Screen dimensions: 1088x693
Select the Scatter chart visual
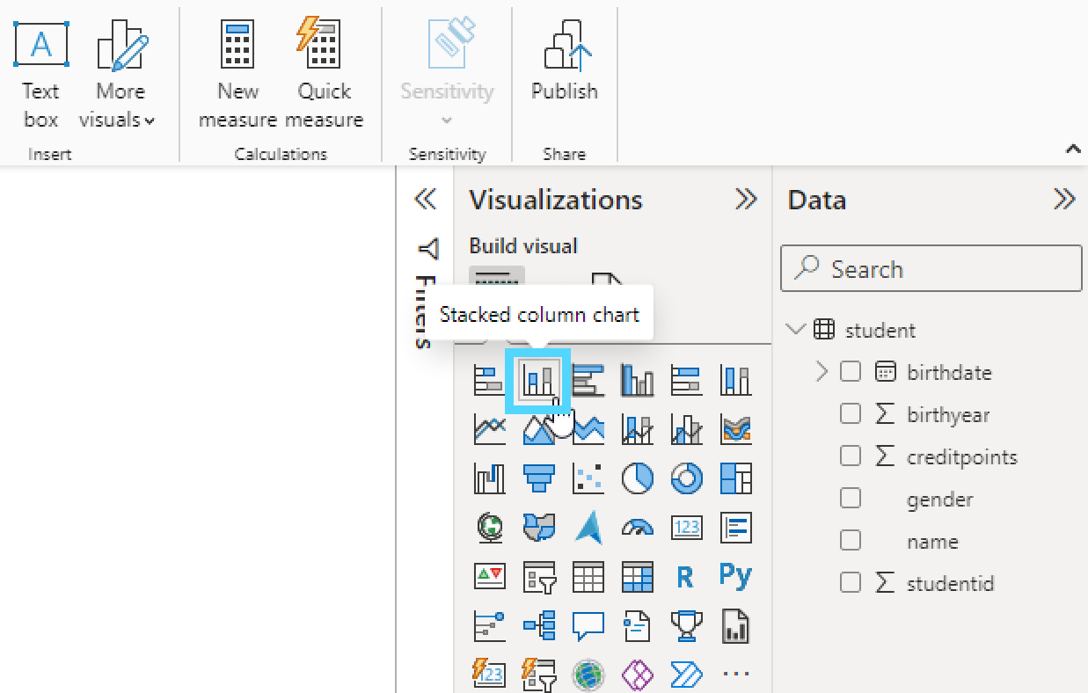coord(588,478)
